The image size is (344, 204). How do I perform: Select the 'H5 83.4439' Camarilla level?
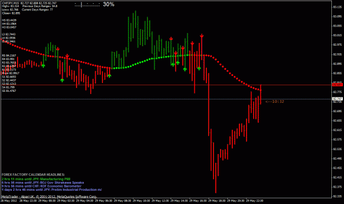pyautogui.click(x=9, y=20)
